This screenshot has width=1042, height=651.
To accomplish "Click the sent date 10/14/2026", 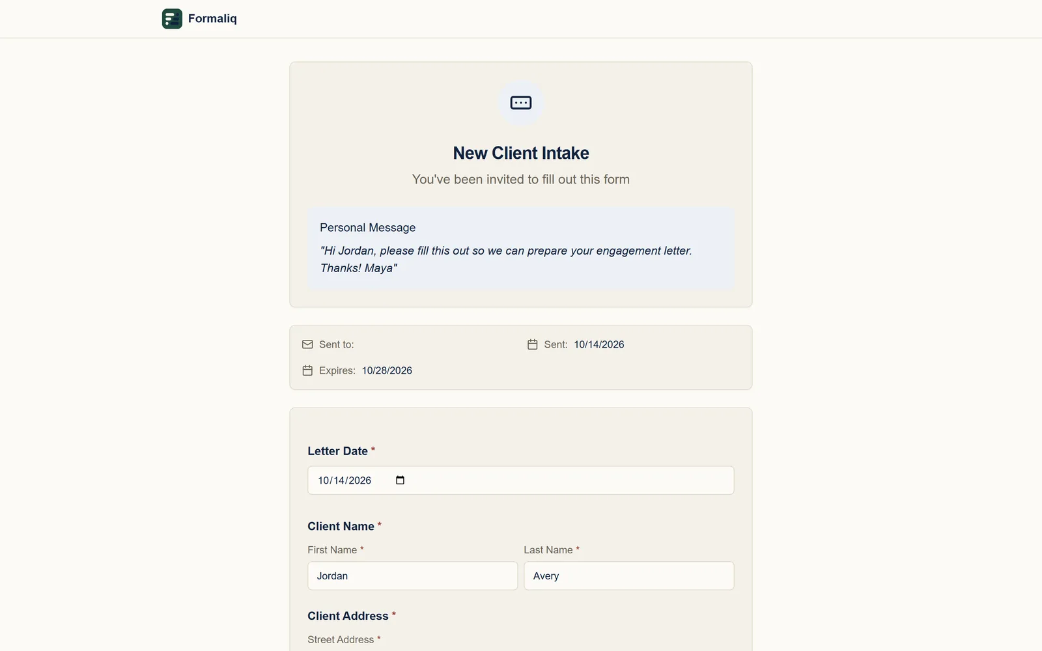I will (599, 344).
